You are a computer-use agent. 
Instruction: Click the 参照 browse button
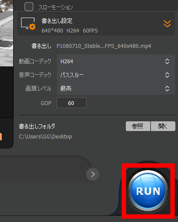click(x=138, y=126)
